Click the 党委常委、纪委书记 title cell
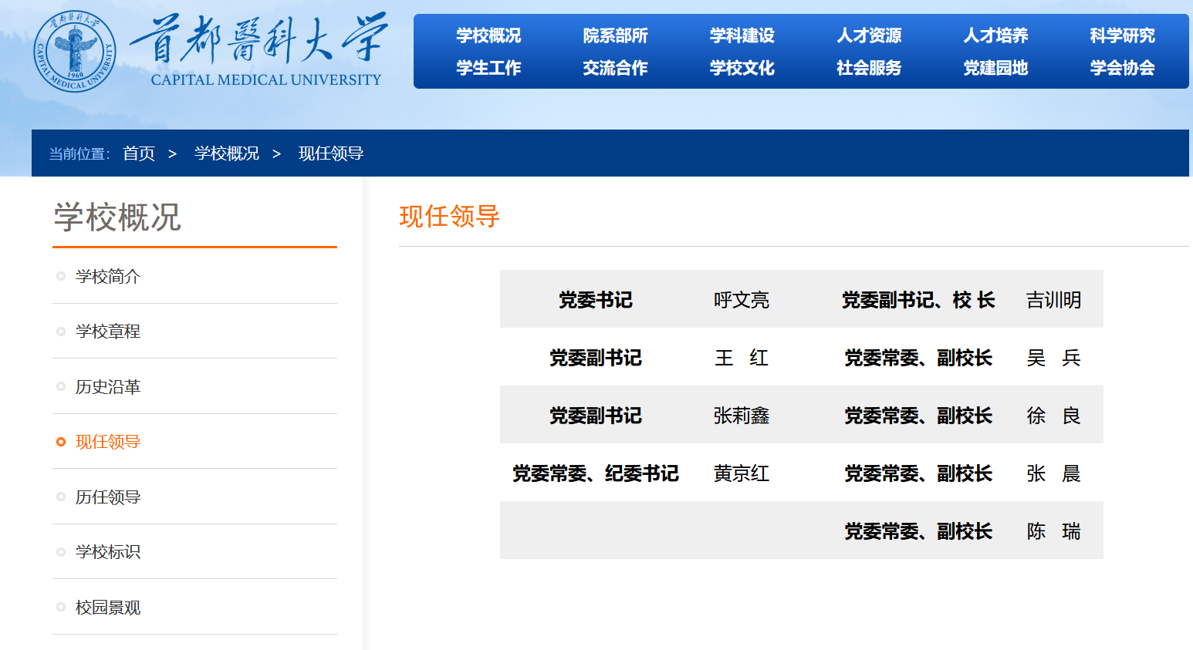1193x650 pixels. [596, 473]
